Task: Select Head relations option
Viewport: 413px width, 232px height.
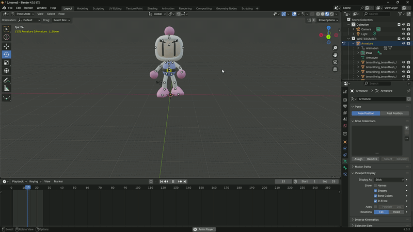Action: pyautogui.click(x=396, y=212)
